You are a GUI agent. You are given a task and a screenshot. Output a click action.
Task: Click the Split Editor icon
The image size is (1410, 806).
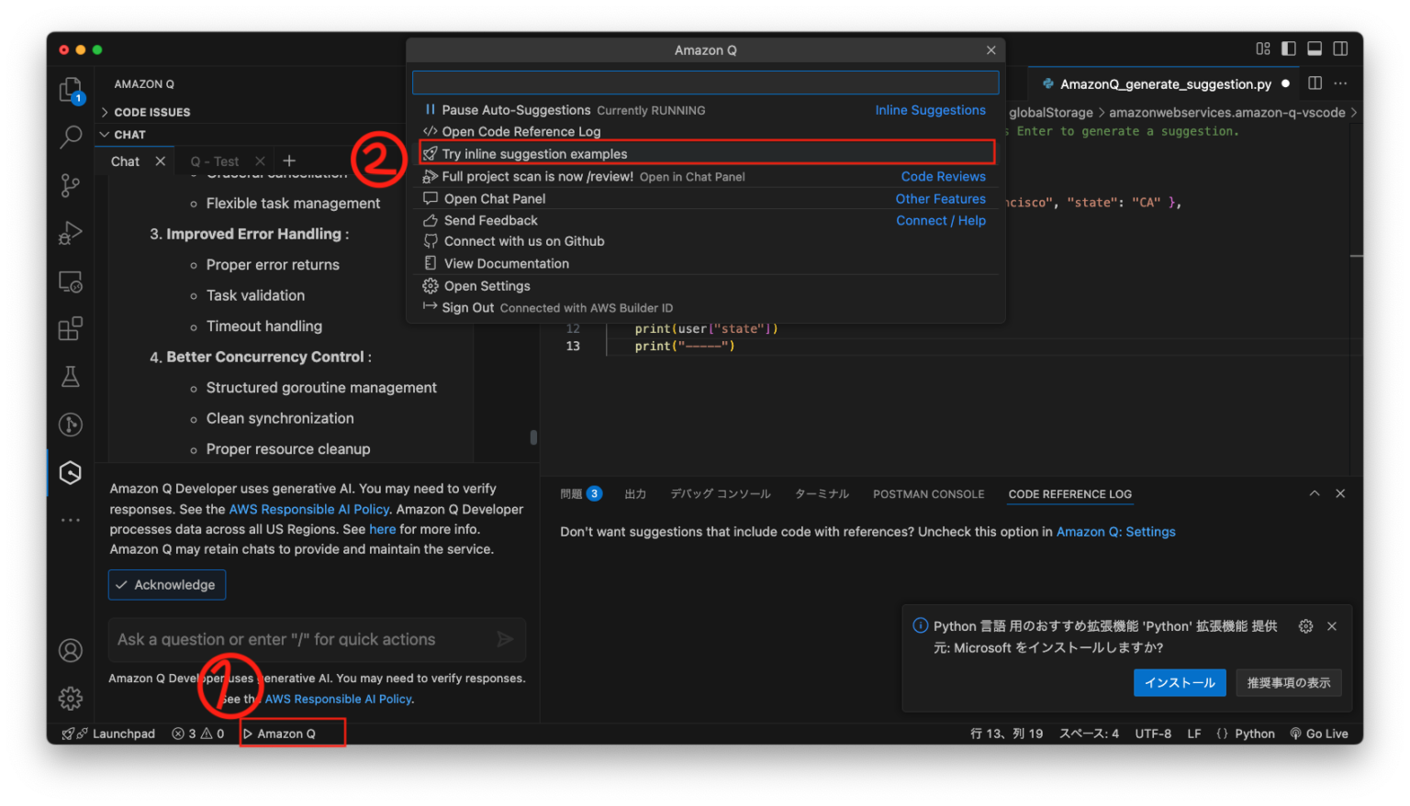pos(1314,83)
